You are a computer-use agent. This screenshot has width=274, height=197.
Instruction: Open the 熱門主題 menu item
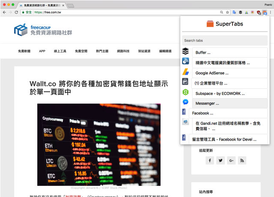tap(102, 51)
